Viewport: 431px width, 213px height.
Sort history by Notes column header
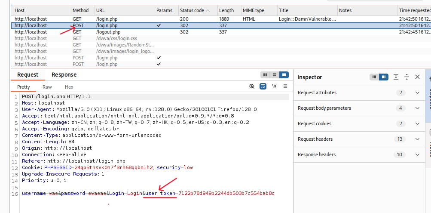click(367, 10)
